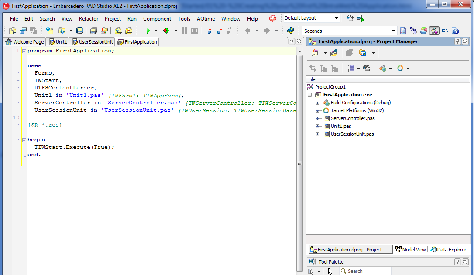Expand the Target Platforms (Win32) node
Image resolution: width=474 pixels, height=275 pixels.
point(317,110)
